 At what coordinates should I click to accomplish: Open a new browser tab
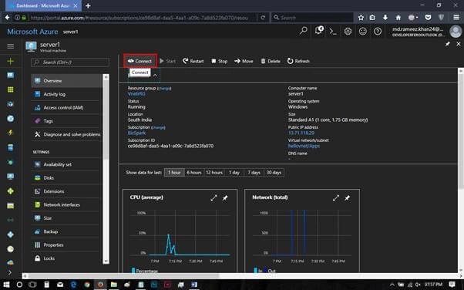(x=88, y=5)
